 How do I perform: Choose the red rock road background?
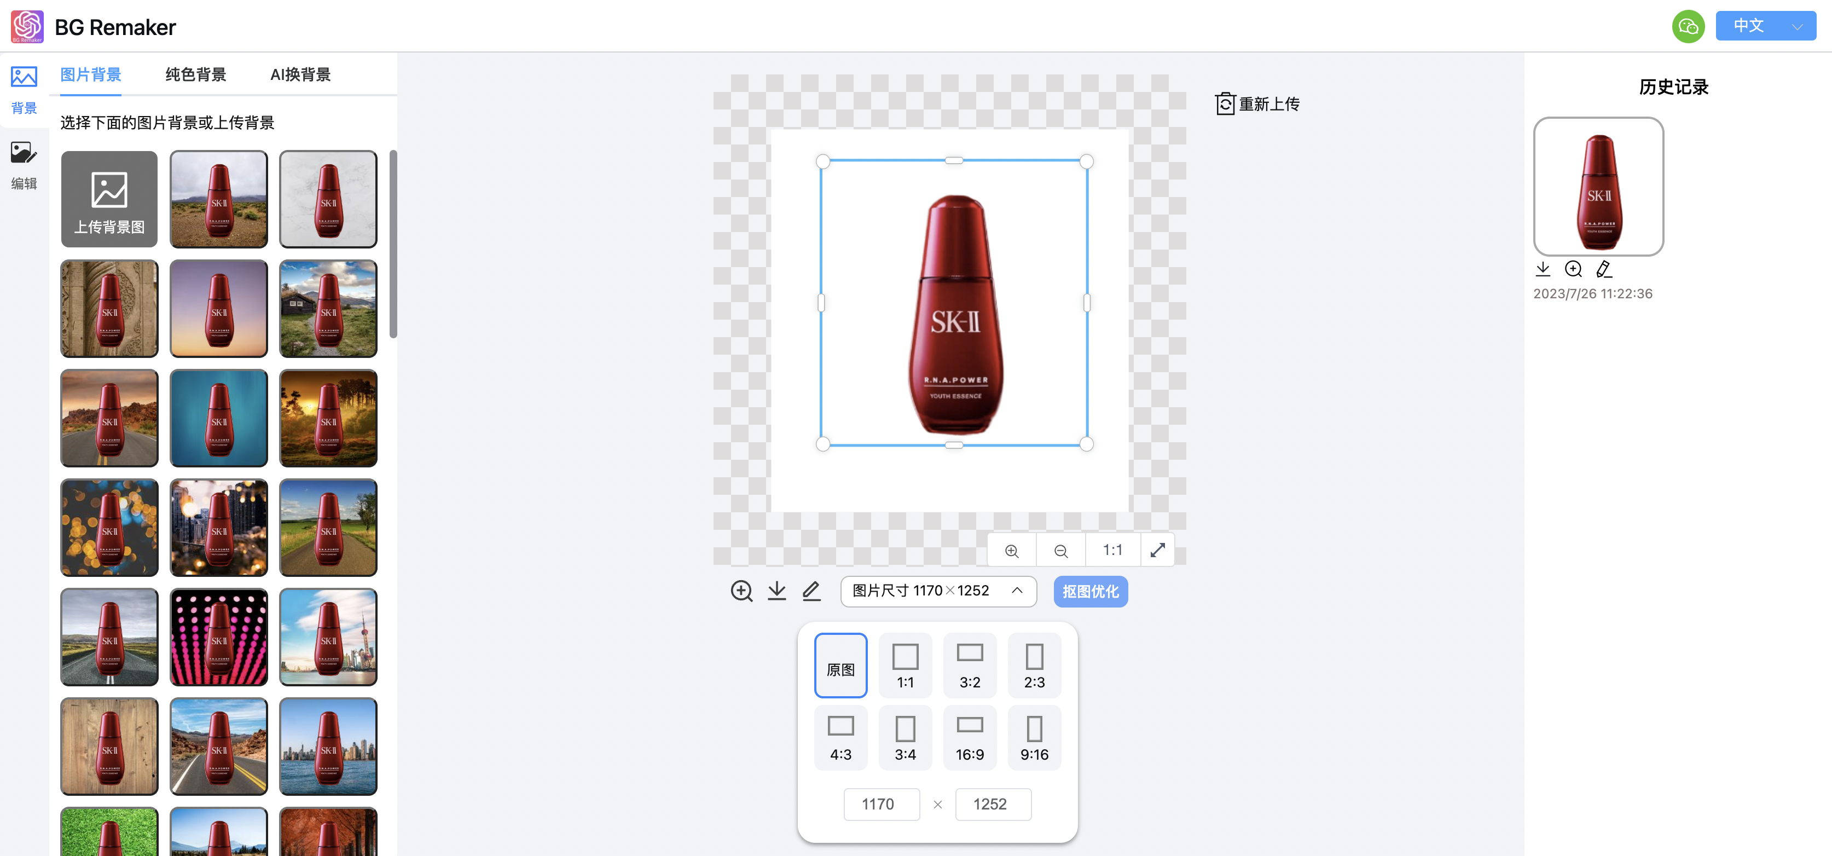[109, 418]
